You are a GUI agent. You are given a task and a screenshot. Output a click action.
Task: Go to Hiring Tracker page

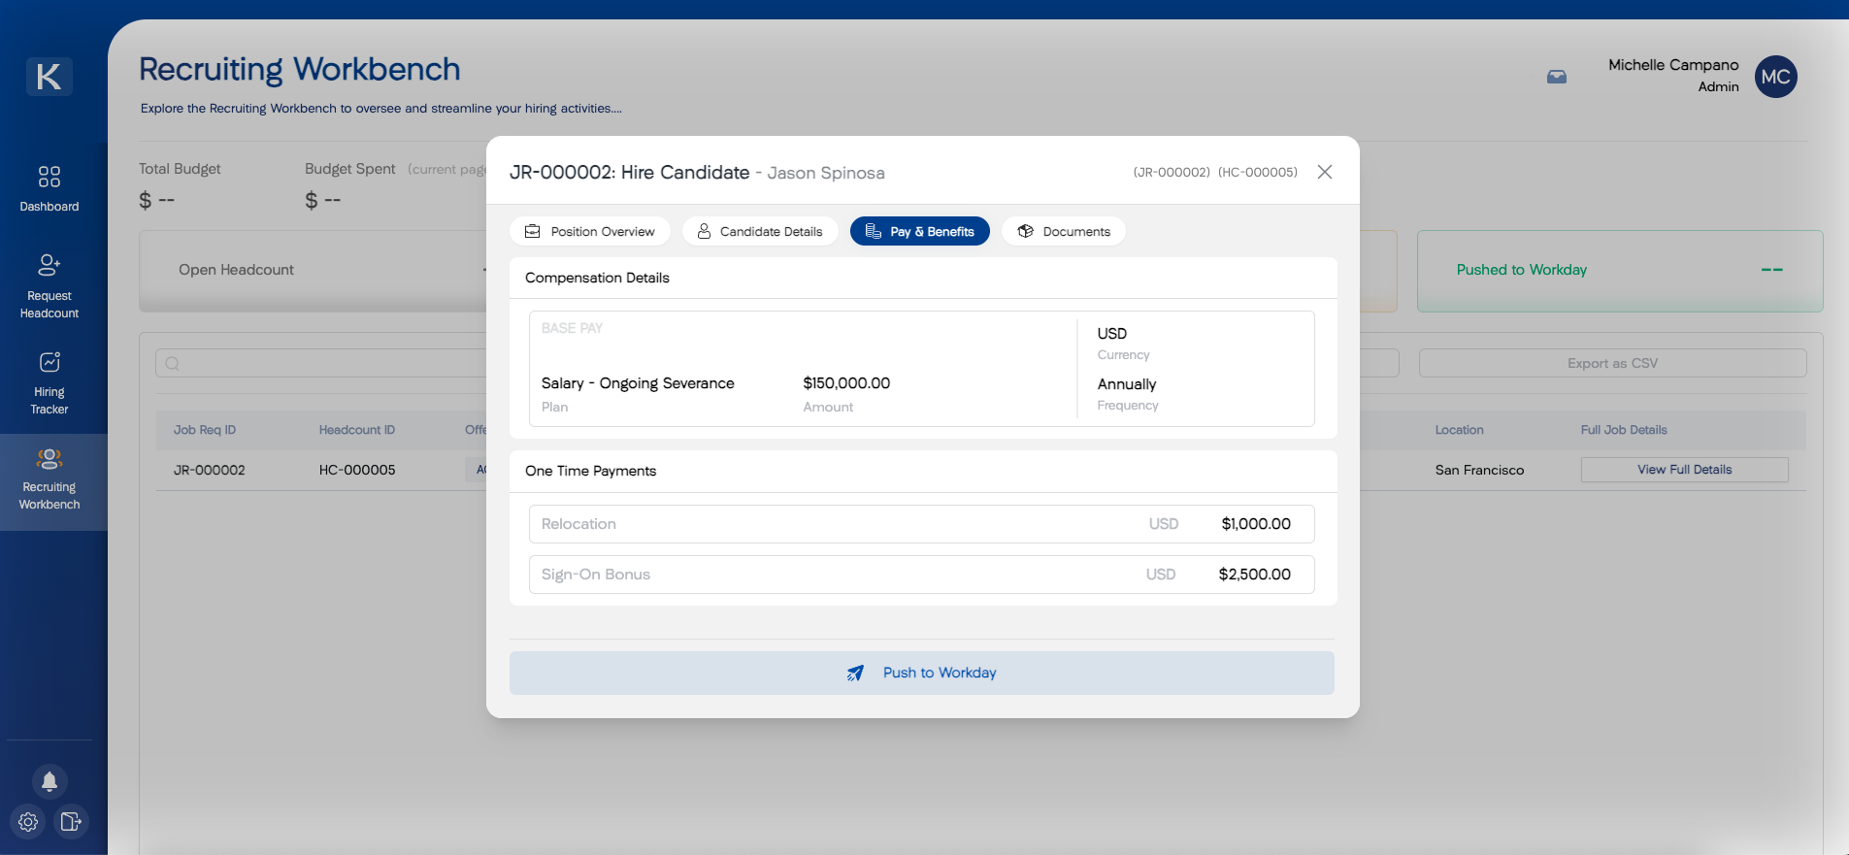click(x=50, y=384)
